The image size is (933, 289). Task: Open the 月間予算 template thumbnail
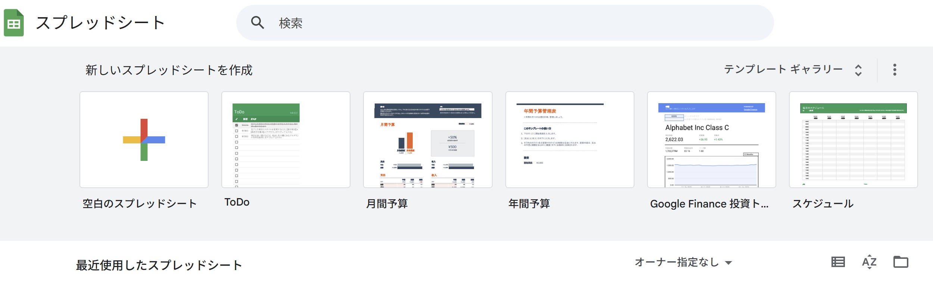click(x=428, y=140)
